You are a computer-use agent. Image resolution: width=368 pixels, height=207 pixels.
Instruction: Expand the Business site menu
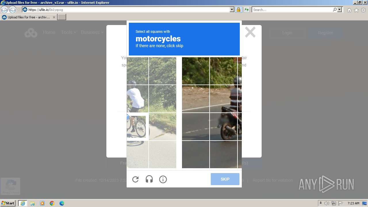click(x=92, y=32)
